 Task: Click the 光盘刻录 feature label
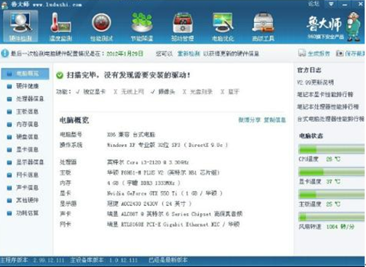201,92
